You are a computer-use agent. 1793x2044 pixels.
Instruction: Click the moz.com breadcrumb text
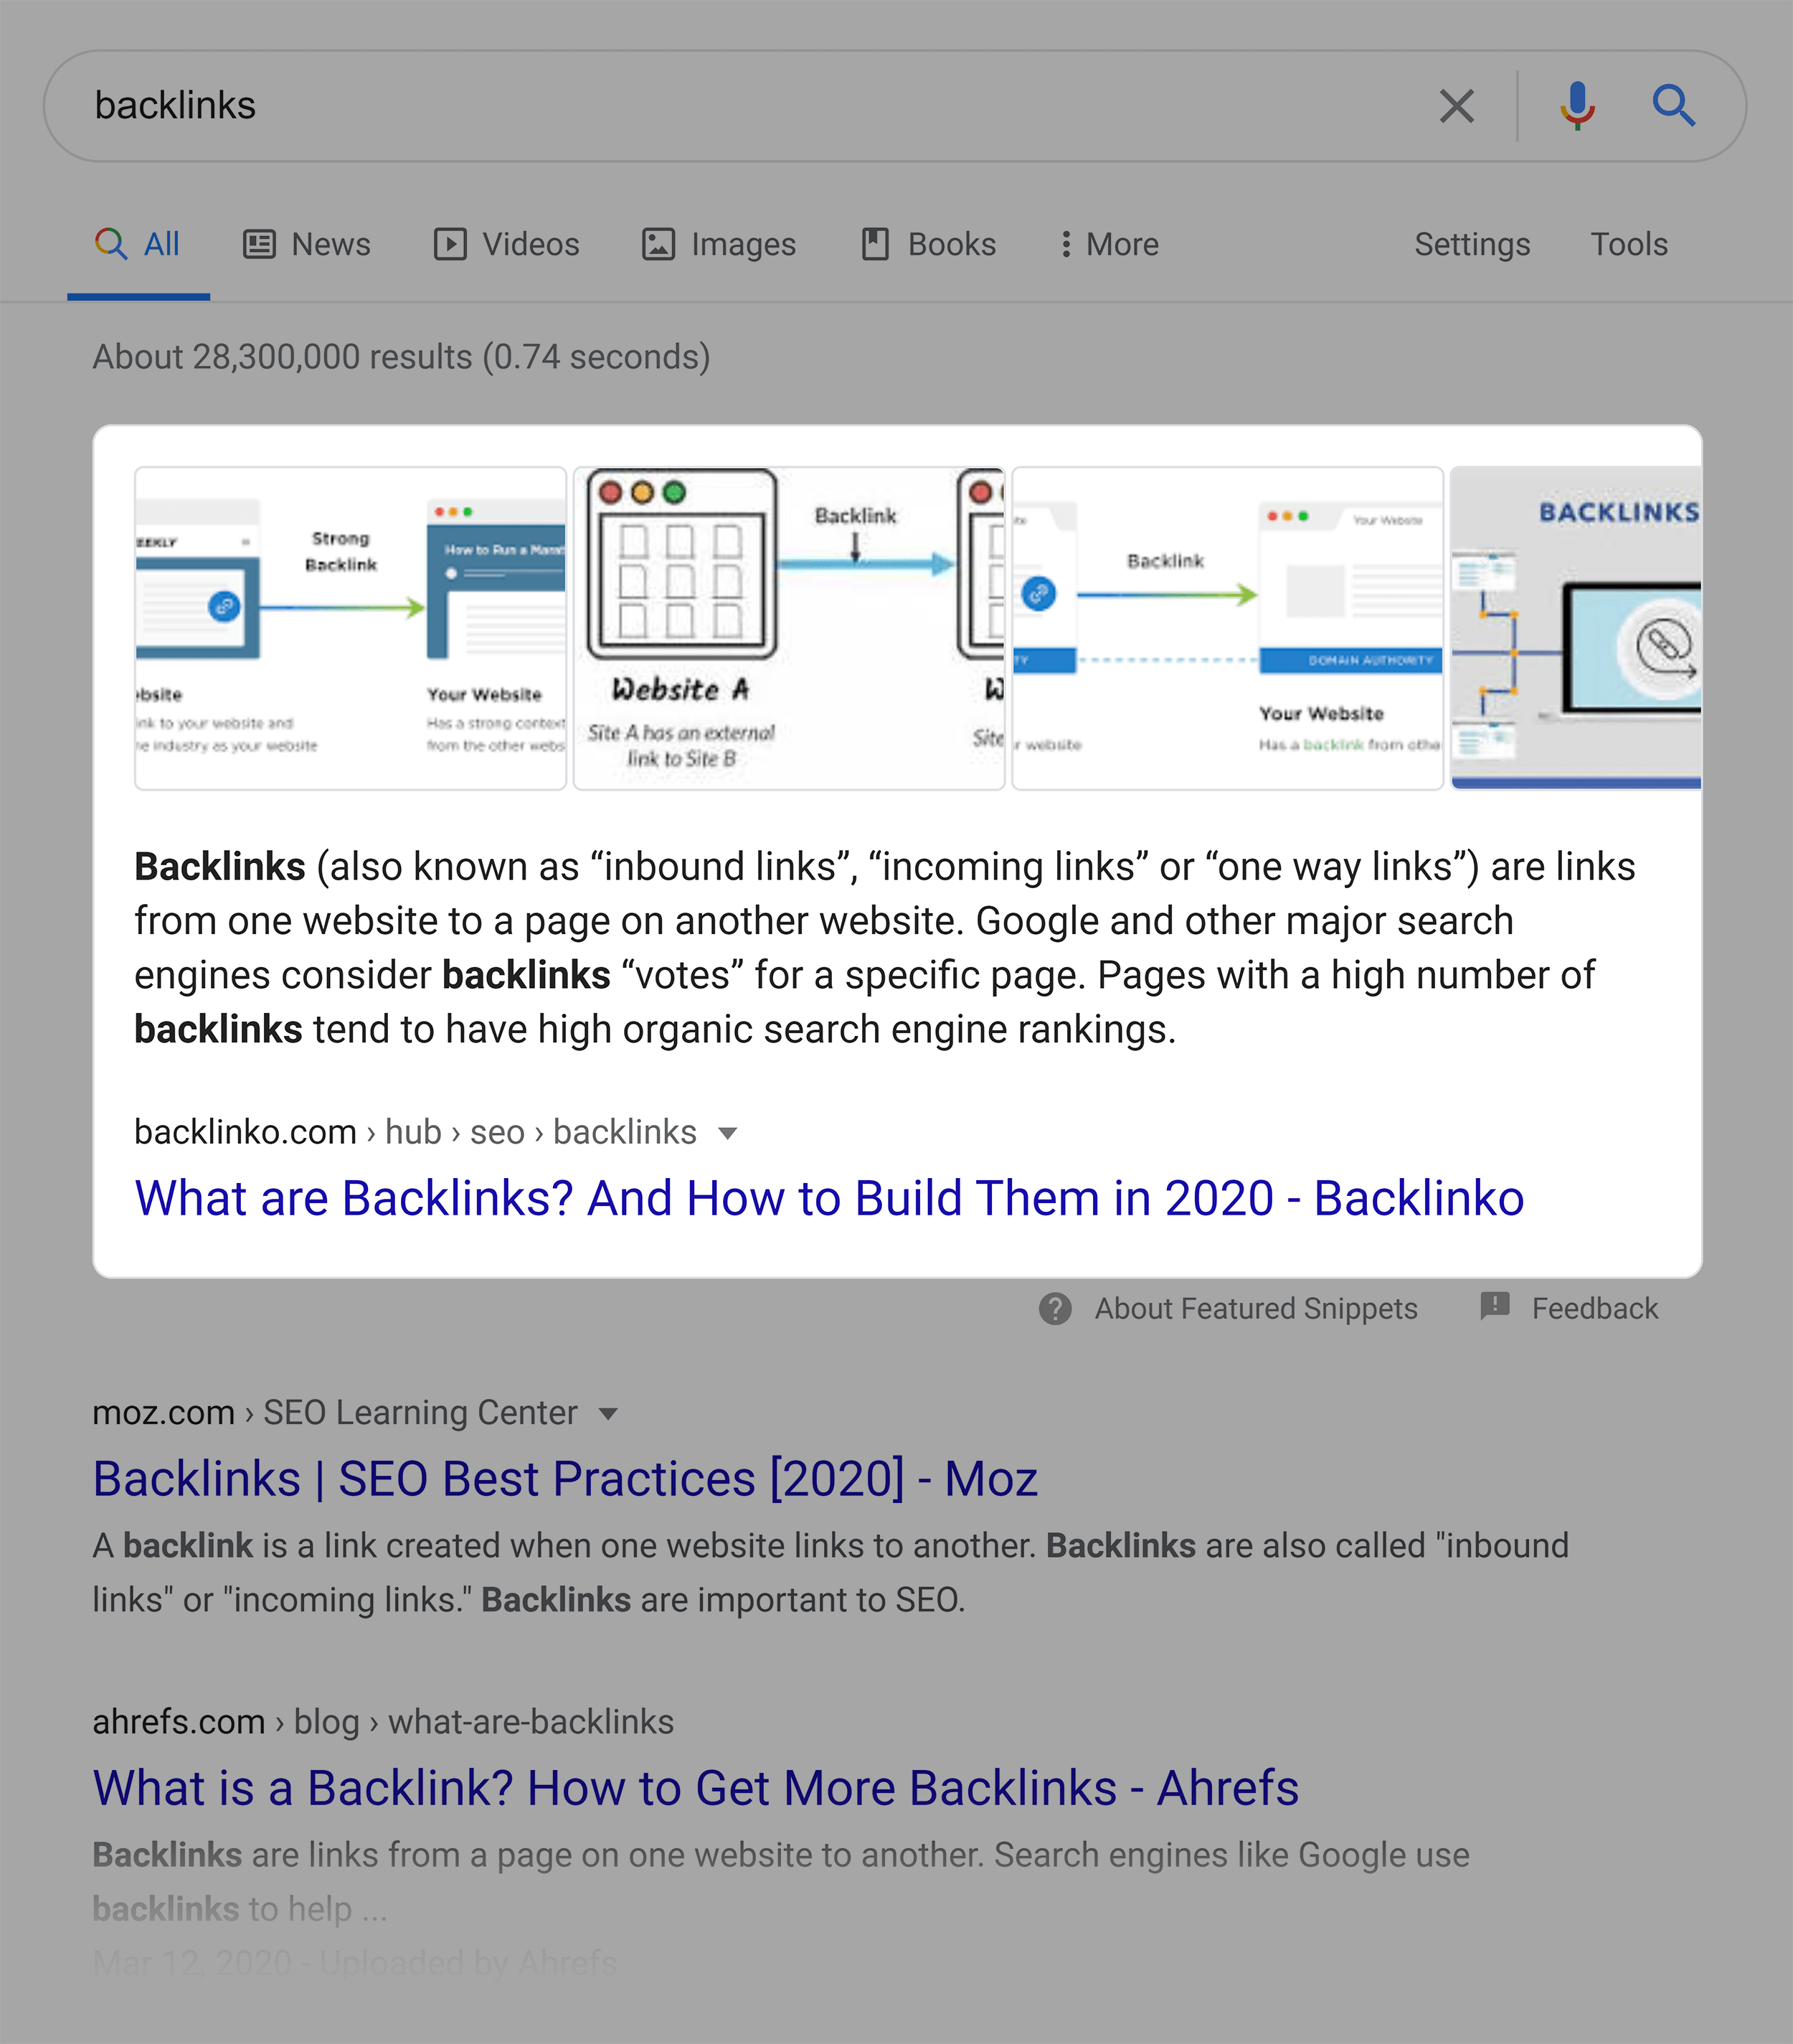point(335,1413)
